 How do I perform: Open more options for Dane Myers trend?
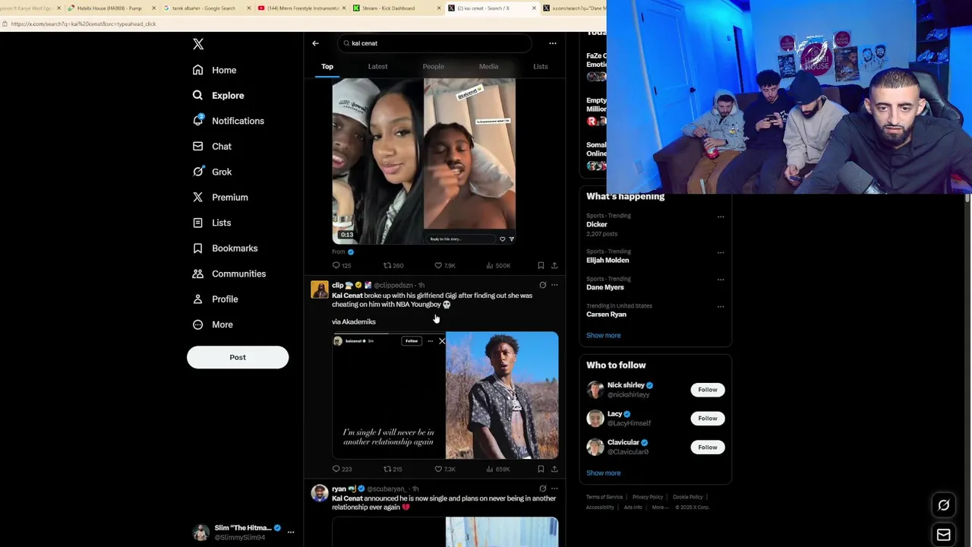[x=721, y=280]
